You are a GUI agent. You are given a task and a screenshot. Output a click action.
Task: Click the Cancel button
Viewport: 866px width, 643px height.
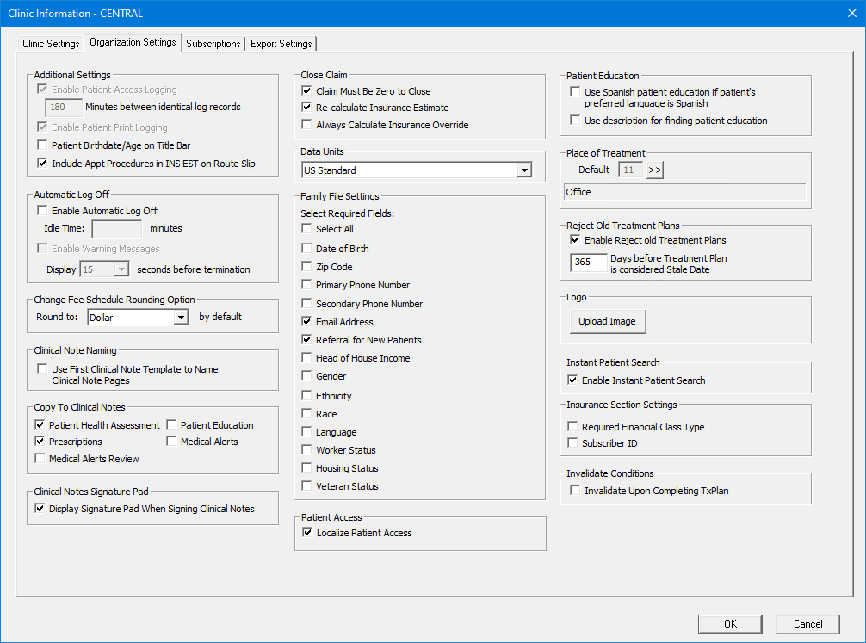point(807,624)
